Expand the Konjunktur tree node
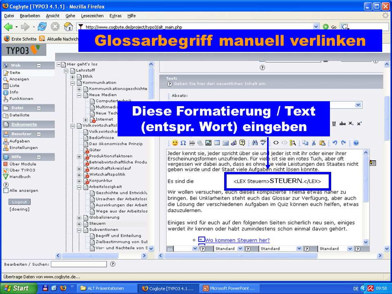Viewport: 392px width, 294px height. [79, 181]
